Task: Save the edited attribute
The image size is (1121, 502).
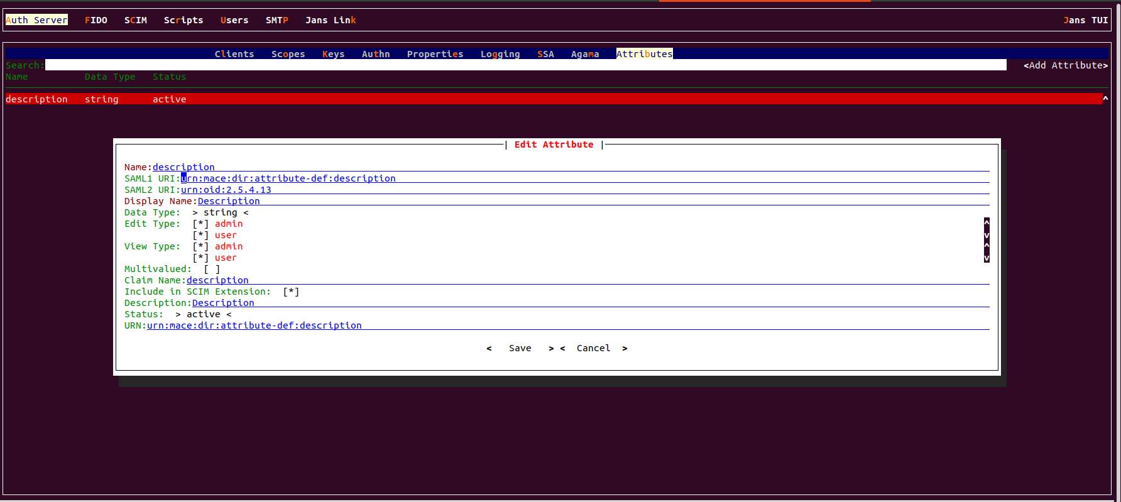Action: point(520,348)
